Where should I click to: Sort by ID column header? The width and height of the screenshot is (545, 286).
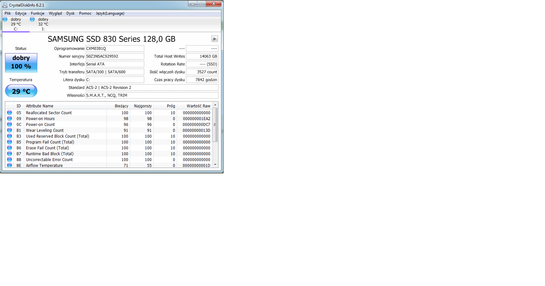tap(19, 106)
